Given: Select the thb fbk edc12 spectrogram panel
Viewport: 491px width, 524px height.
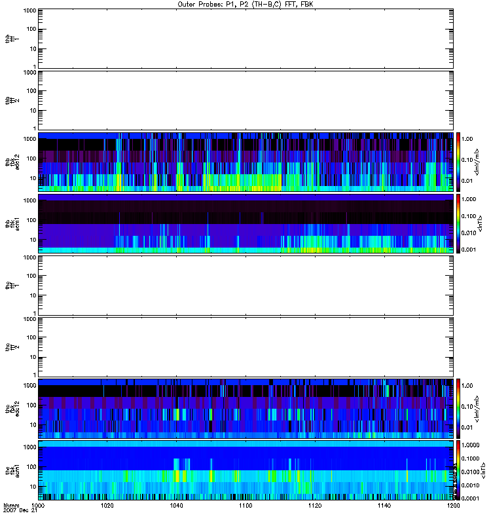Looking at the screenshot, I should (x=245, y=162).
